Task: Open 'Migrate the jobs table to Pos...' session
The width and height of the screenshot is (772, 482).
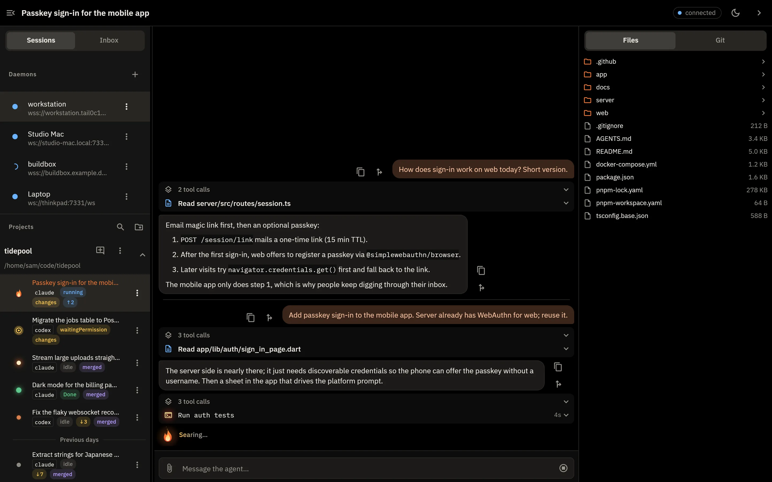Action: (x=75, y=330)
